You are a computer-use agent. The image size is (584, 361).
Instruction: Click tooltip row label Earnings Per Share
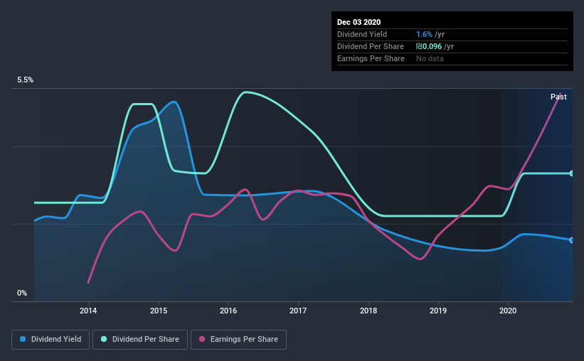(x=371, y=58)
